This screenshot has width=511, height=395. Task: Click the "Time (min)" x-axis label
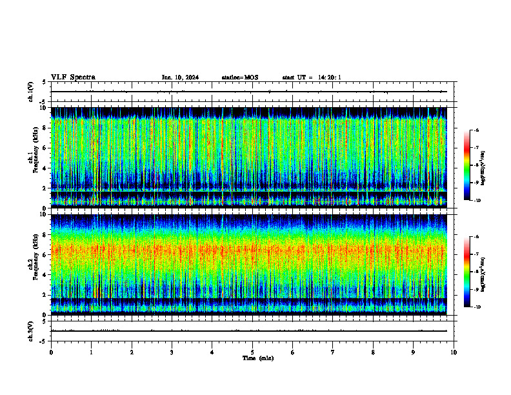coord(258,358)
